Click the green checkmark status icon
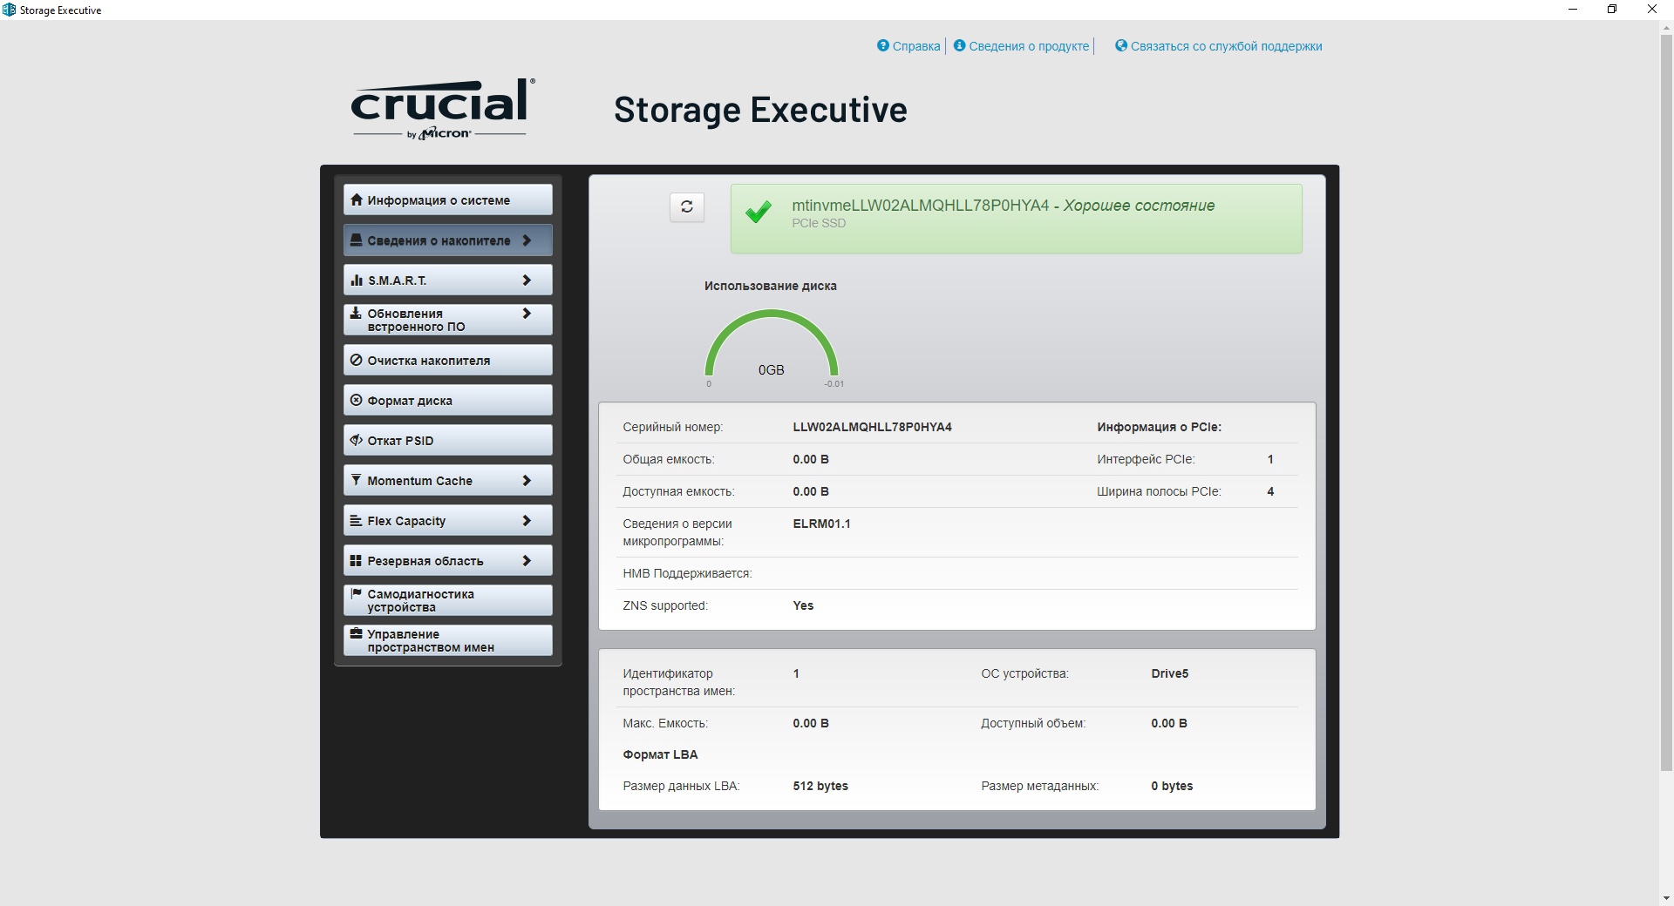Image resolution: width=1674 pixels, height=906 pixels. pyautogui.click(x=759, y=212)
